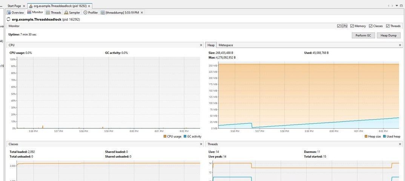Image resolution: width=405 pixels, height=181 pixels.
Task: Click the loading spinner icon beside org.example.Threaddeadlock
Action: (x=9, y=19)
